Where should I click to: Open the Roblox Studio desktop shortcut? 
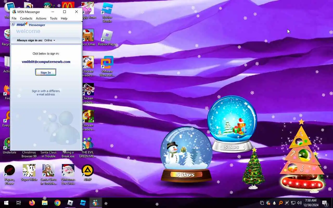[107, 12]
